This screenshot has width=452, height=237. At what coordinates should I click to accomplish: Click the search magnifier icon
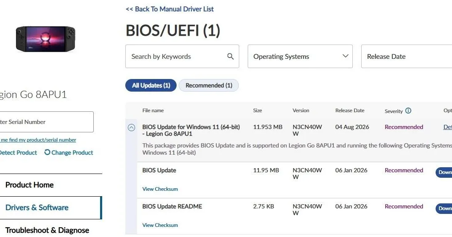(230, 56)
